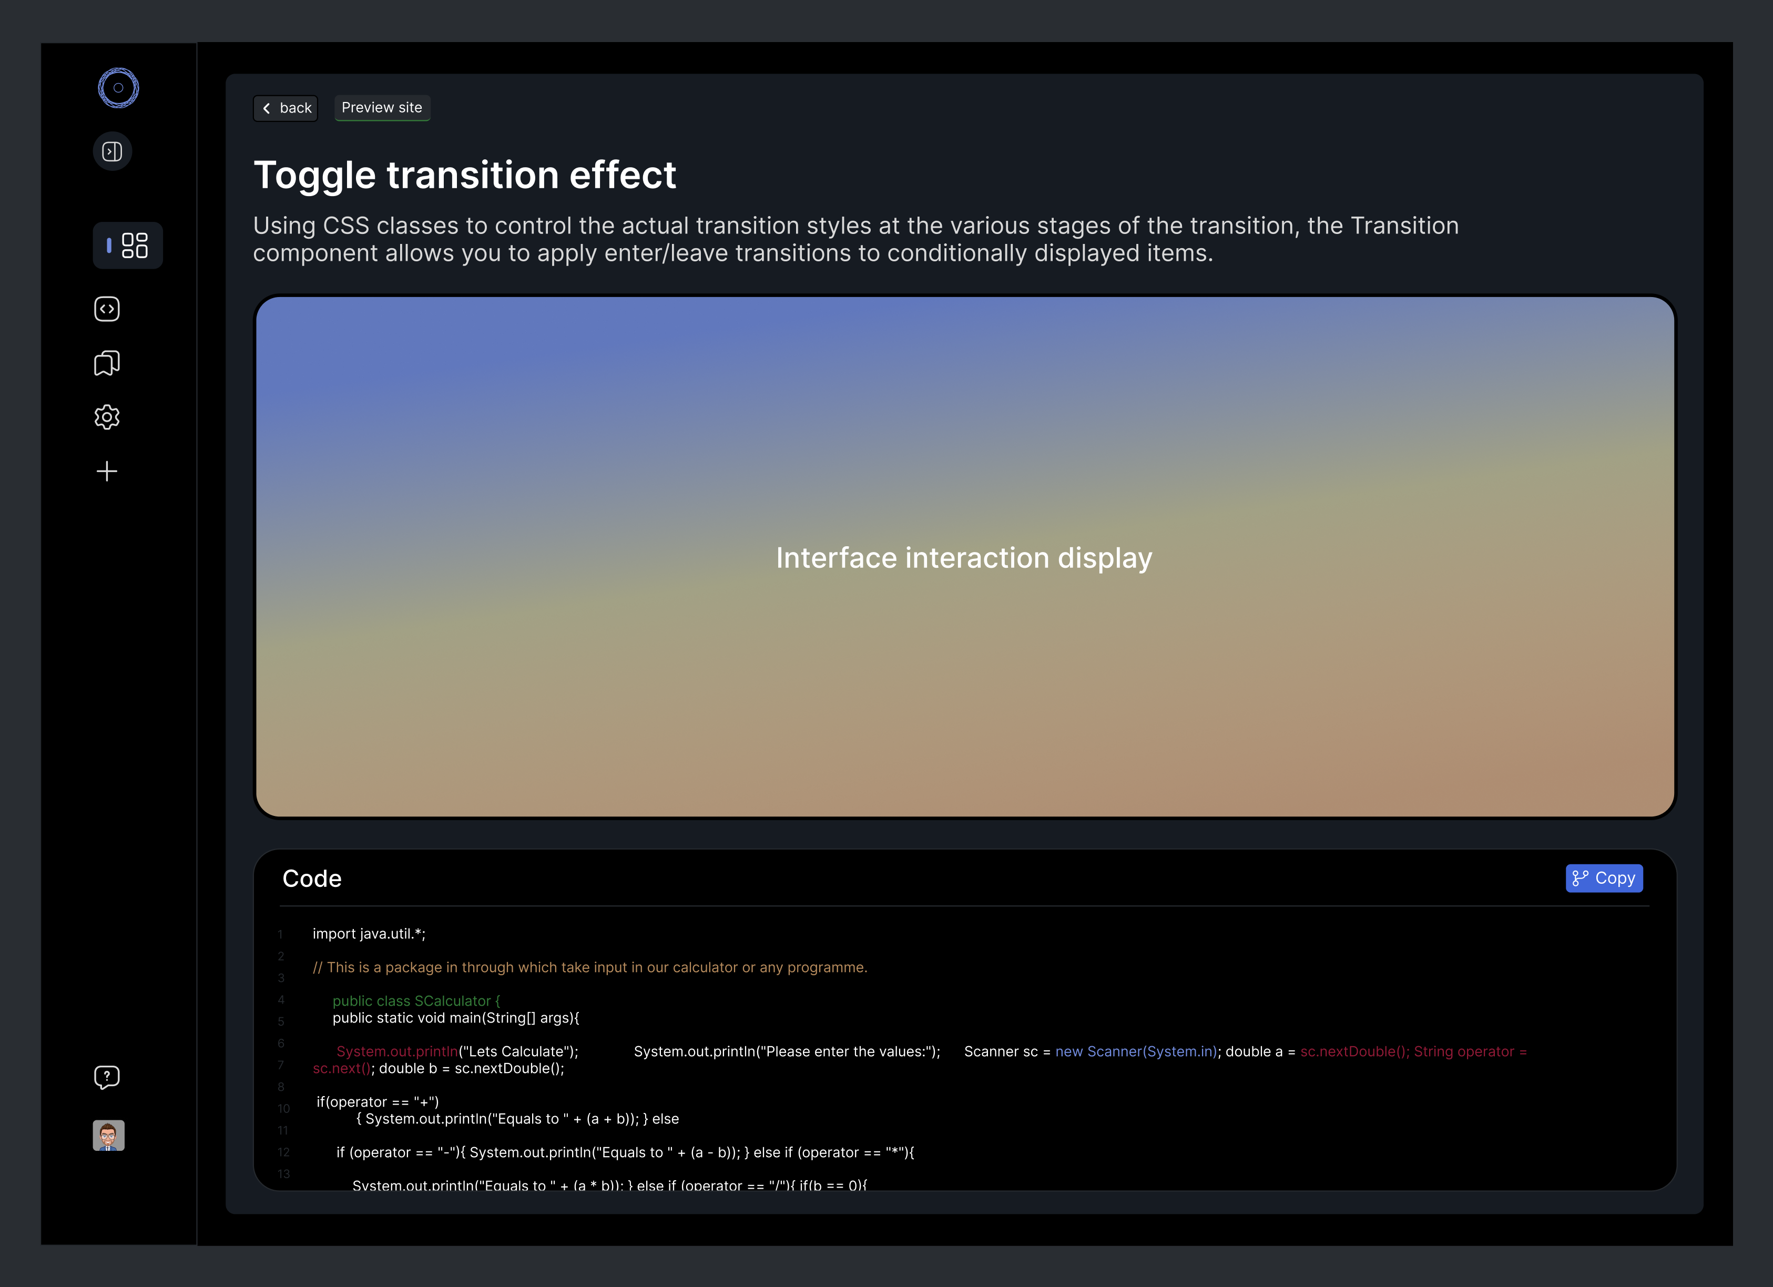
Task: Select the Preview site tab
Action: pos(382,107)
